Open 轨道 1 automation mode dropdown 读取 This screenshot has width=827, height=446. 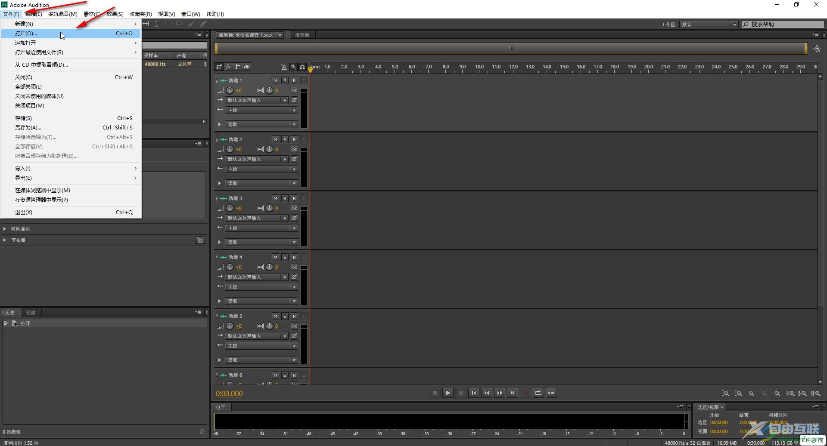[261, 124]
